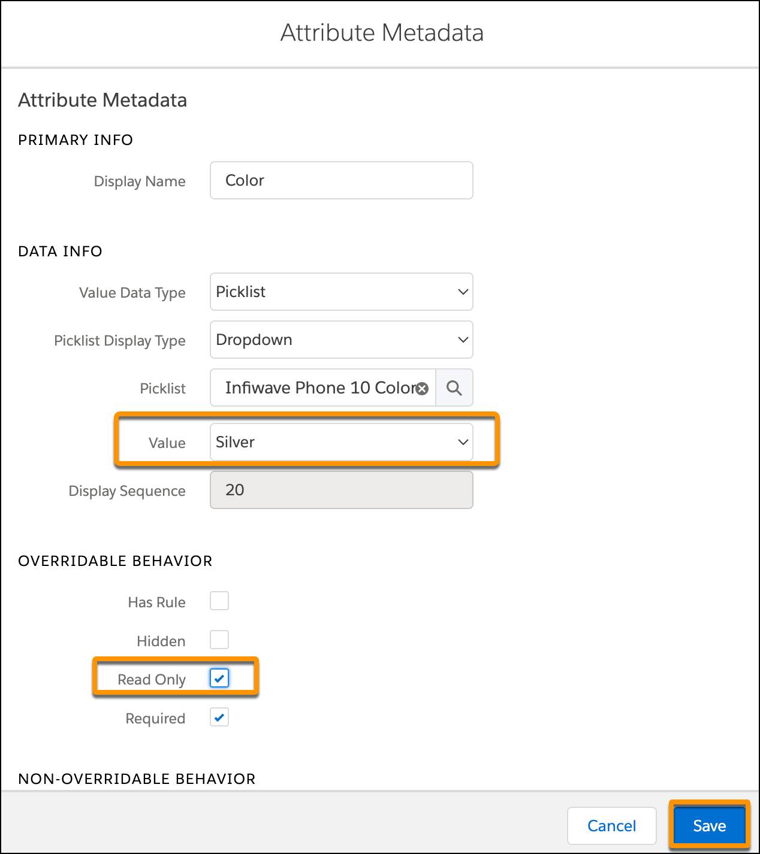Select the OVERRIDABLE BEHAVIOR heading

coord(115,561)
